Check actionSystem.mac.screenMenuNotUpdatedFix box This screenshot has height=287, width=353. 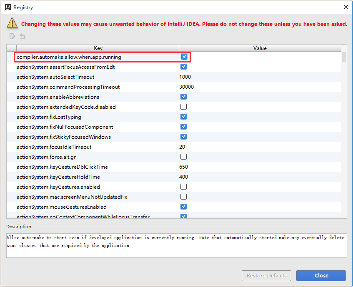[183, 197]
